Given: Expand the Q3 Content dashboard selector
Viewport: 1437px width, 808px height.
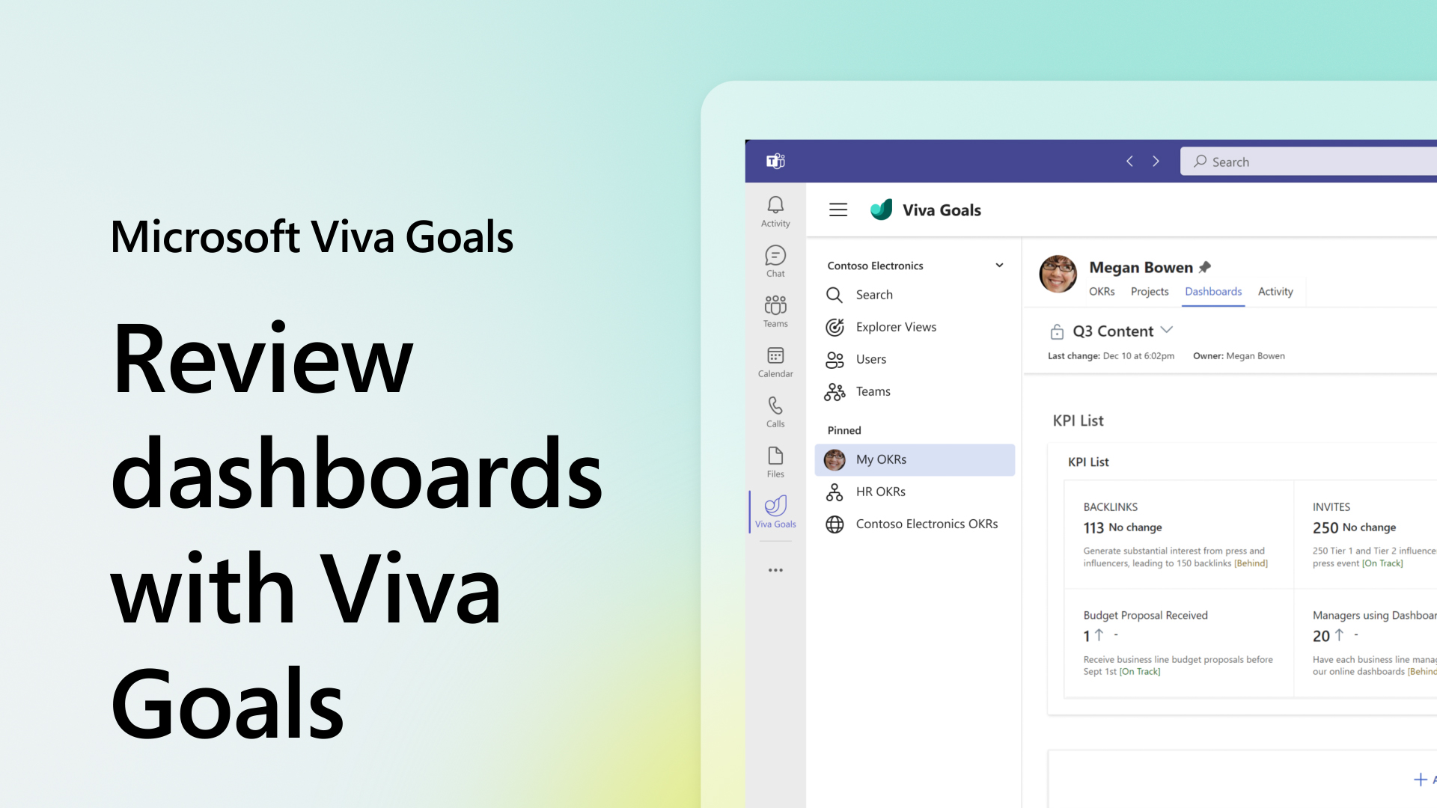Looking at the screenshot, I should [x=1167, y=331].
